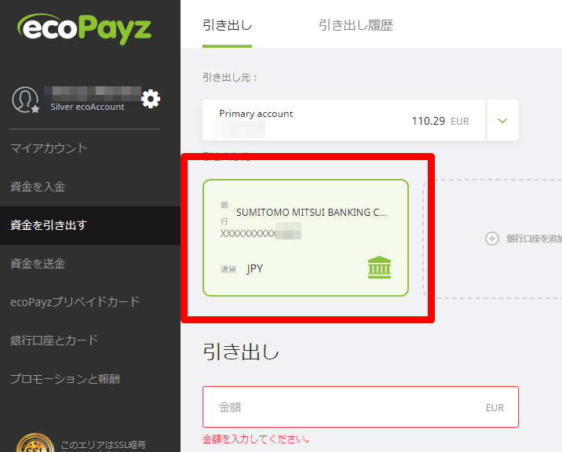Screen dimensions: 562x452
Task: Click Silver ecoAccount label
Action: click(x=87, y=107)
